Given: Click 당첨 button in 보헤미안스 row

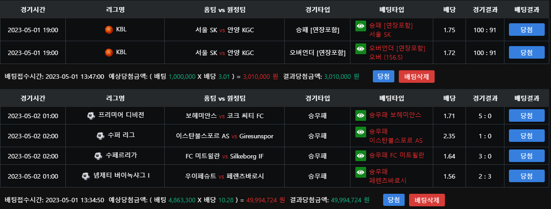Looking at the screenshot, I should (526, 115).
